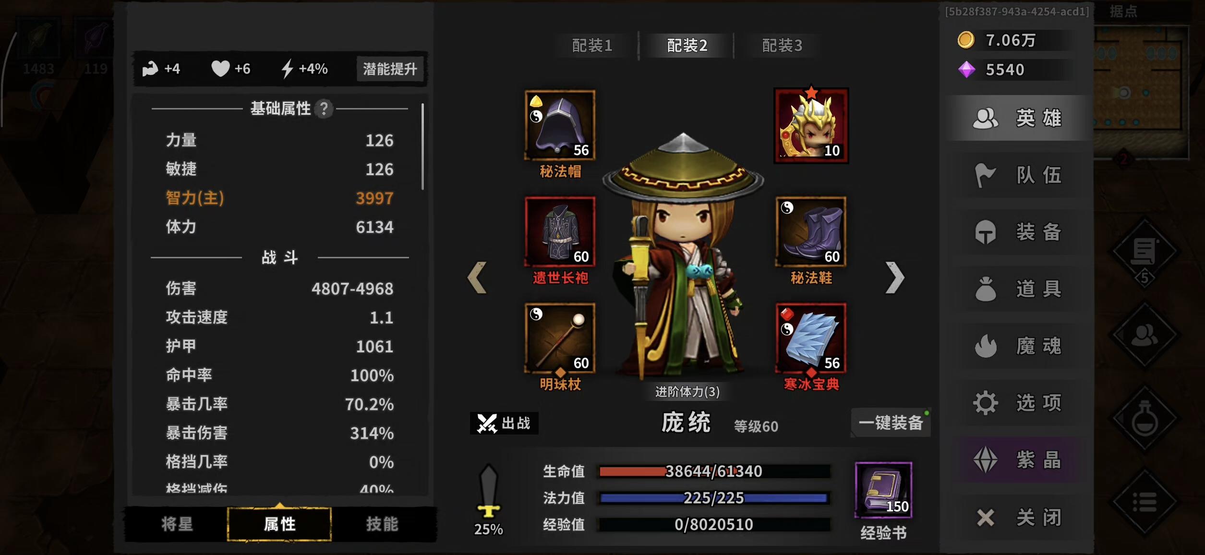Click the attributes panel scrollbar
Image resolution: width=1205 pixels, height=555 pixels.
(x=422, y=146)
